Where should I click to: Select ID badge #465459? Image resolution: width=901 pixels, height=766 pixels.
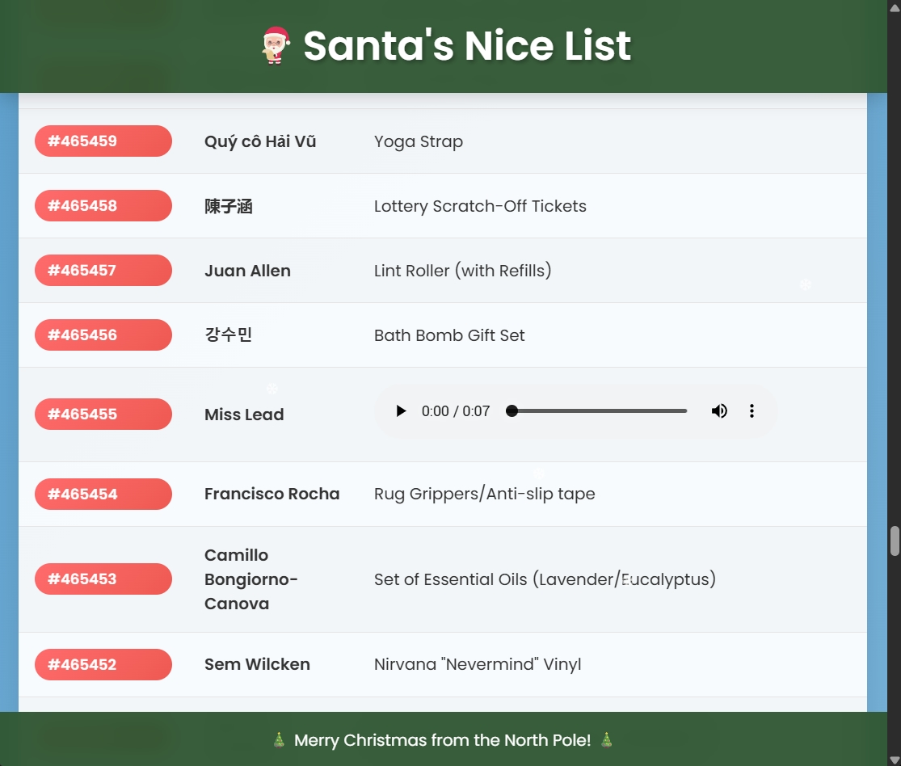[x=103, y=141]
